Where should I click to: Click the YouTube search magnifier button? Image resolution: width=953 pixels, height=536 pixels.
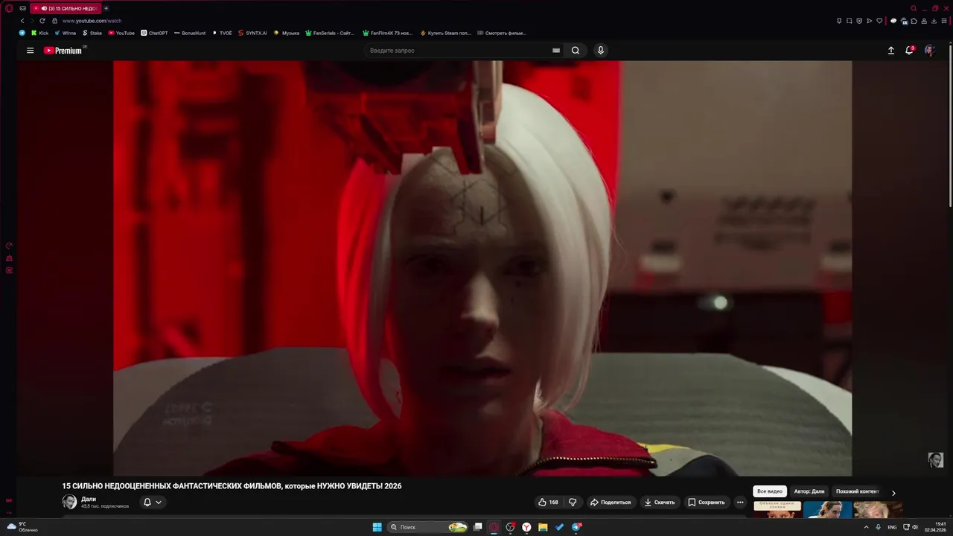tap(576, 51)
